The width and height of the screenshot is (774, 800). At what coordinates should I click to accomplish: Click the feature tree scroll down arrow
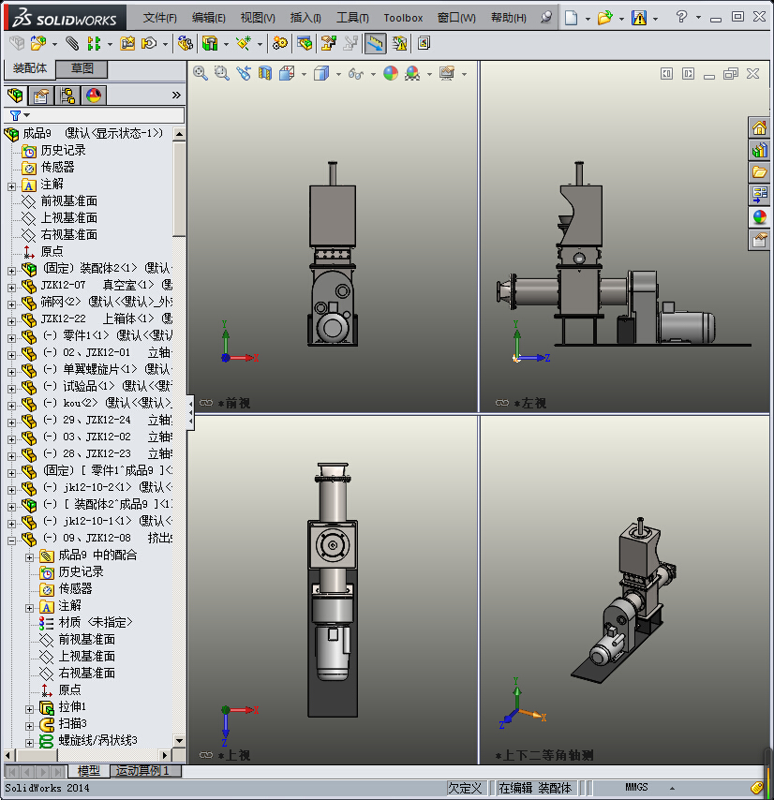click(x=179, y=740)
